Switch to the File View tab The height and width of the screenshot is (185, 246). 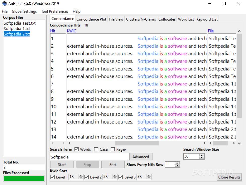click(116, 19)
